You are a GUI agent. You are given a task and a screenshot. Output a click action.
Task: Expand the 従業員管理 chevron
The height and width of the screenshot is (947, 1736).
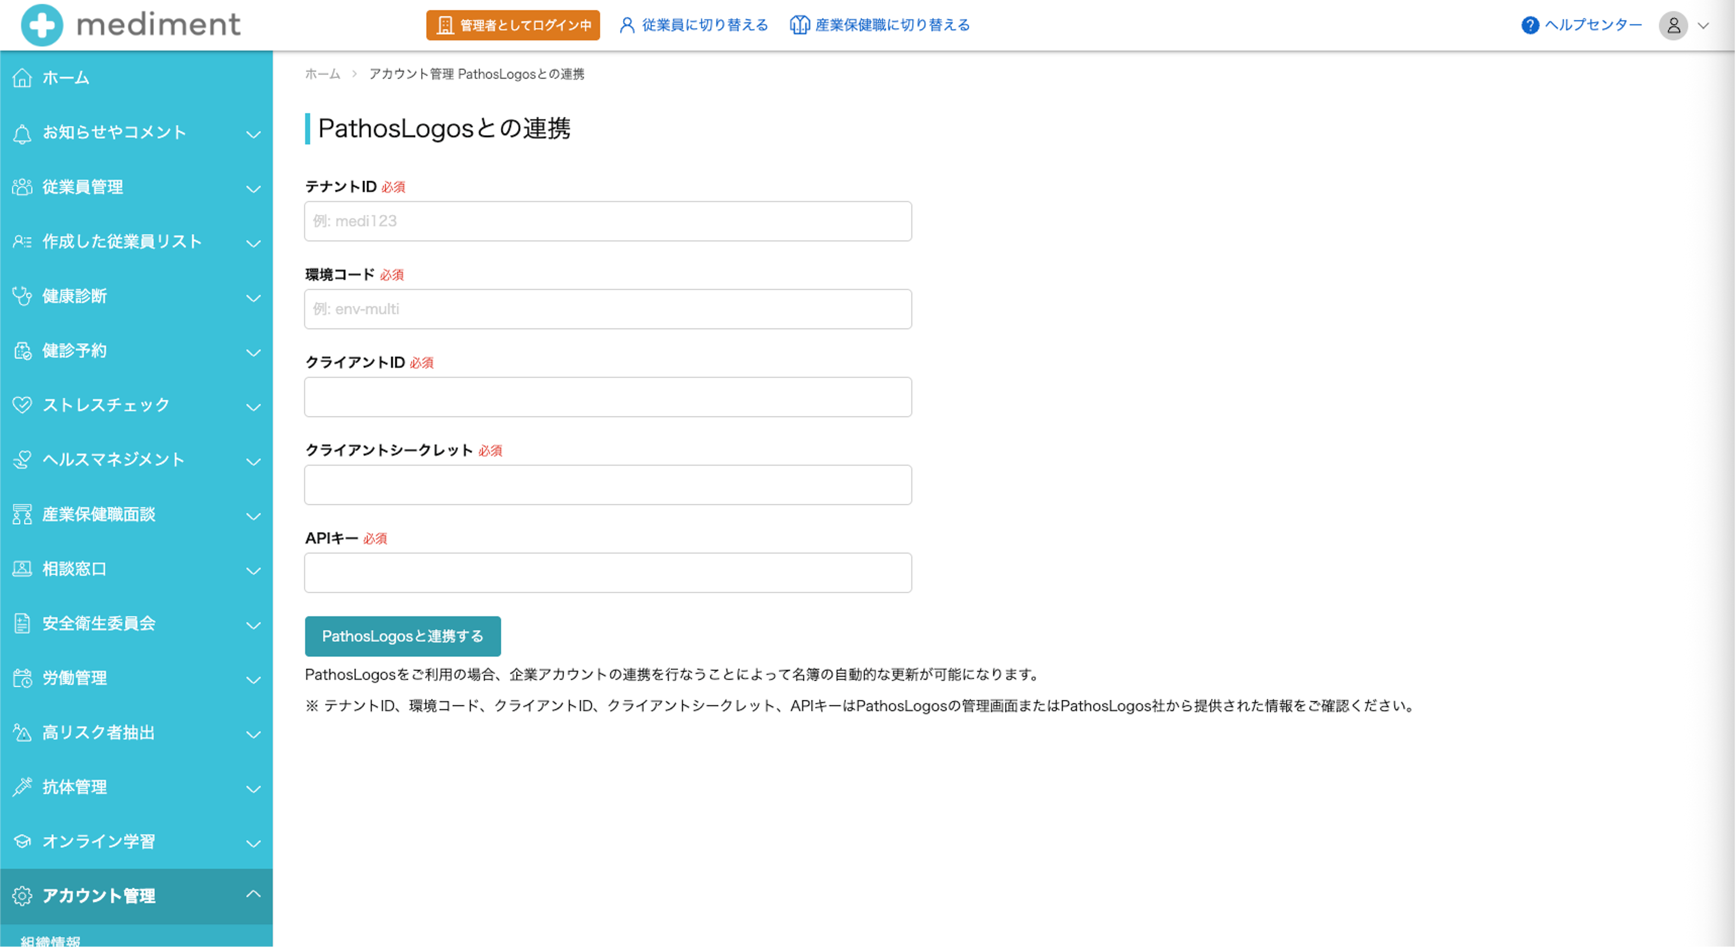253,189
